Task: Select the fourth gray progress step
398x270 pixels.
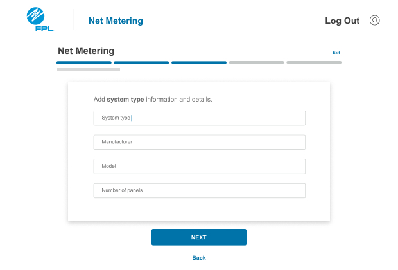Action: [256, 62]
